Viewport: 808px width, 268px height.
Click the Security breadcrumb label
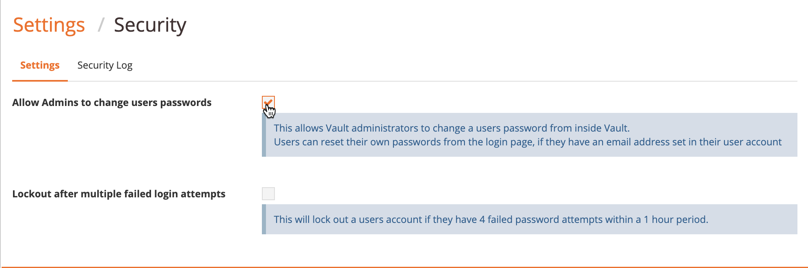(150, 25)
